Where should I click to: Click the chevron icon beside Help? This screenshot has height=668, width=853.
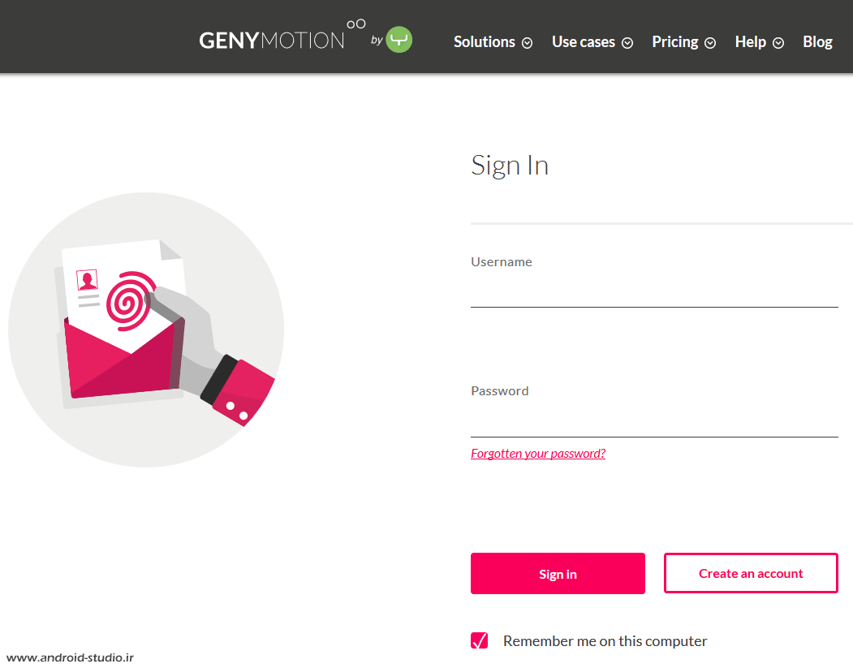click(778, 43)
